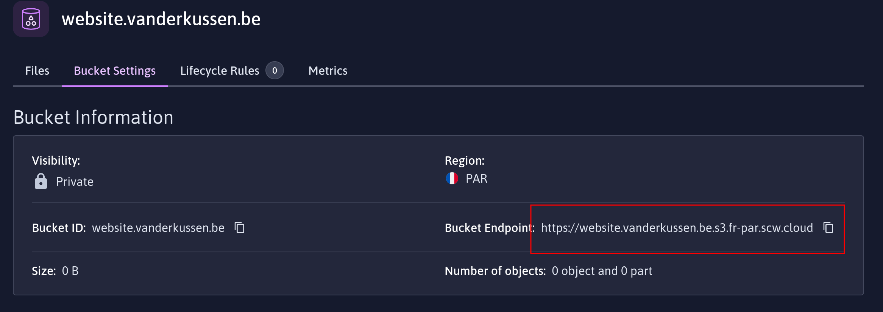Click the bucket icon beside the title
Screen dimensions: 883x312
[31, 19]
